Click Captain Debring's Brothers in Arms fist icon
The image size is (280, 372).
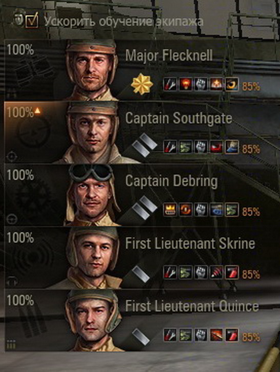coord(201,210)
